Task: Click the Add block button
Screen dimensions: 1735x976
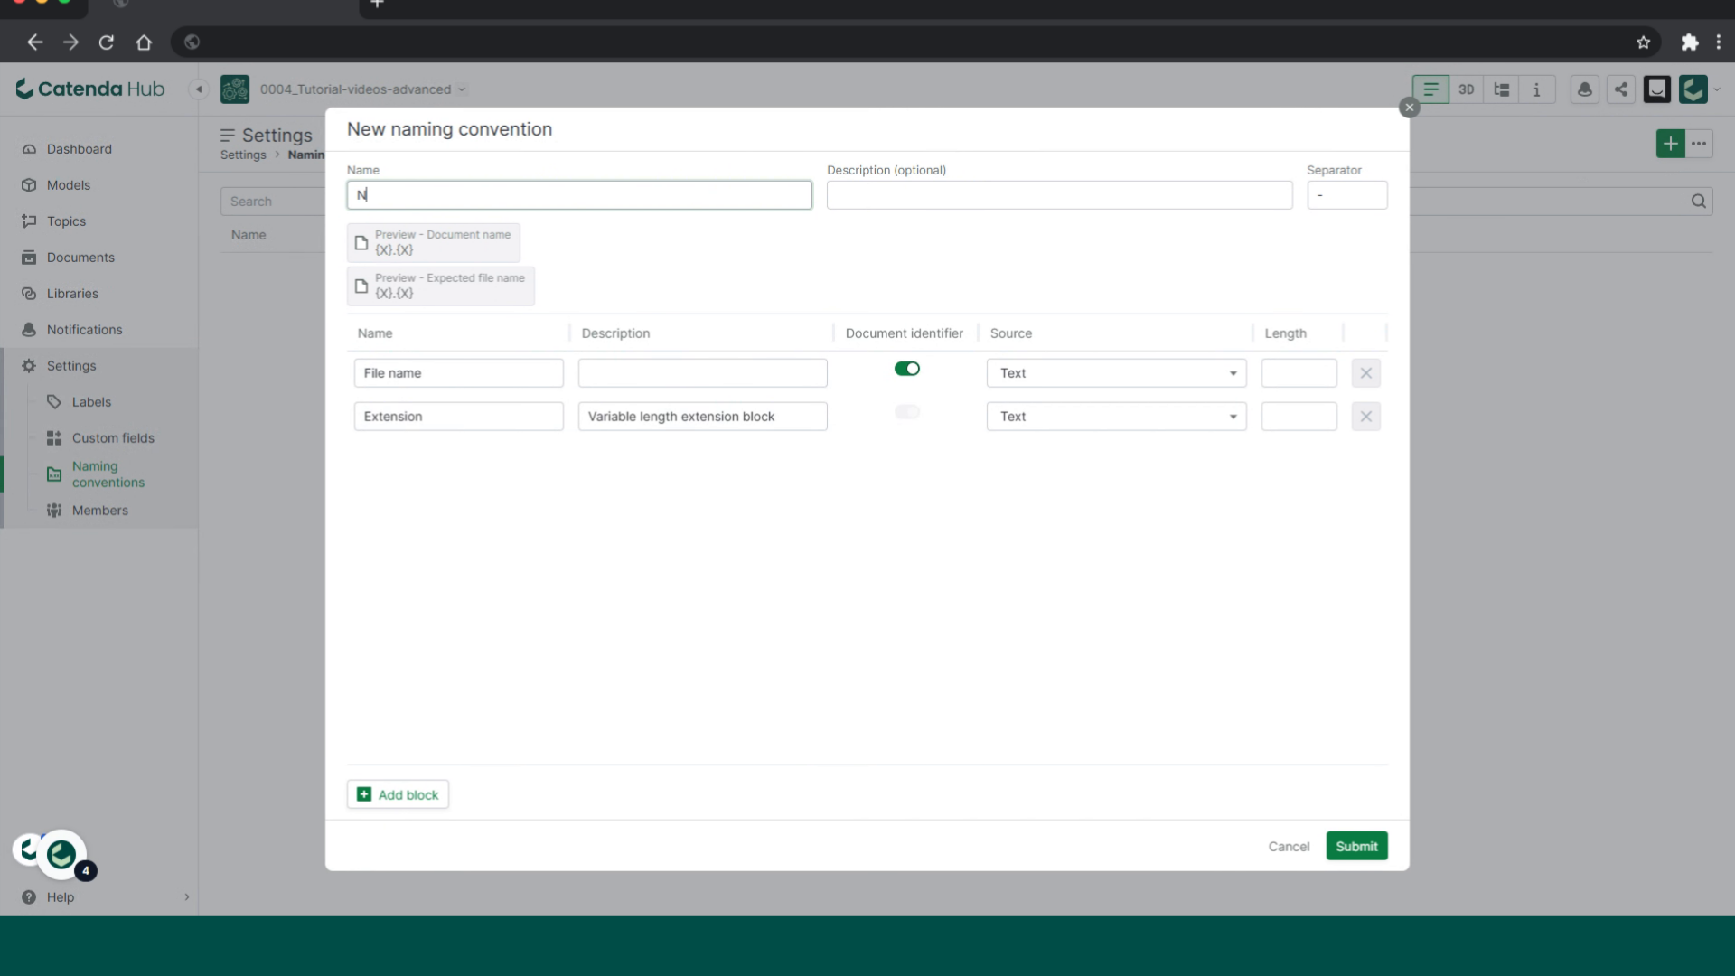Action: click(x=398, y=794)
